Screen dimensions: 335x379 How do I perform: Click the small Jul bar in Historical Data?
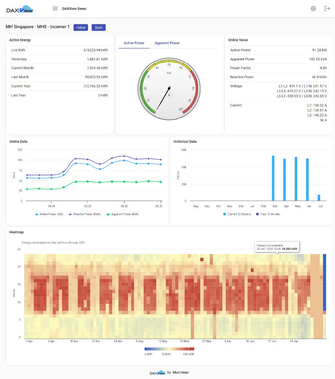click(x=319, y=198)
